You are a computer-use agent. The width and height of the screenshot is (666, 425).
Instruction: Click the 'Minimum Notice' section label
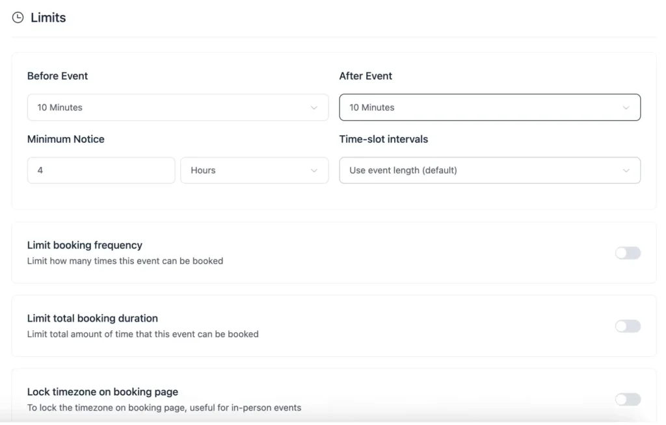point(66,139)
